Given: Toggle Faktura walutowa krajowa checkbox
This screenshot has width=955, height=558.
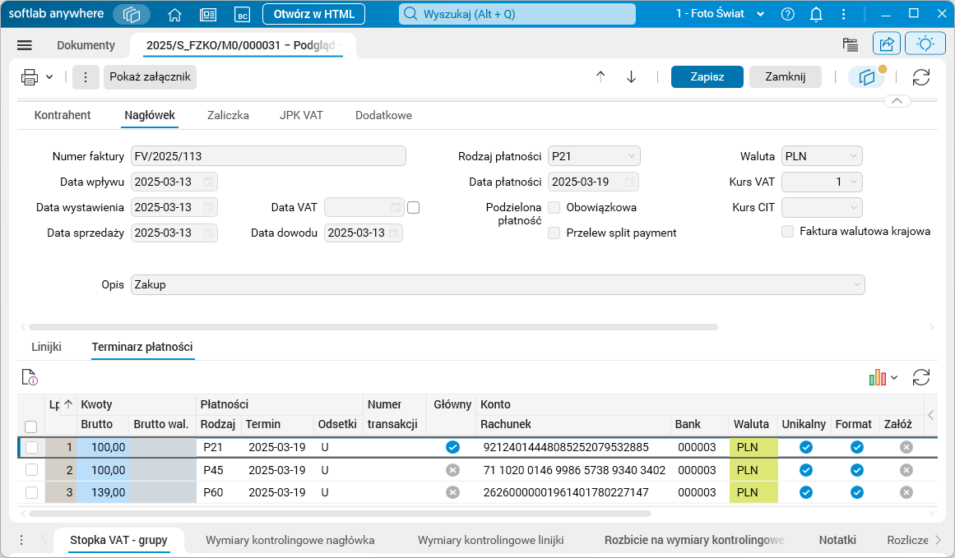Looking at the screenshot, I should (x=787, y=231).
